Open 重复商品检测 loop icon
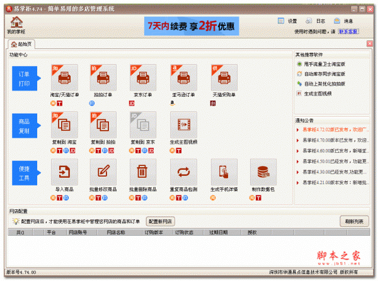 tap(183, 172)
